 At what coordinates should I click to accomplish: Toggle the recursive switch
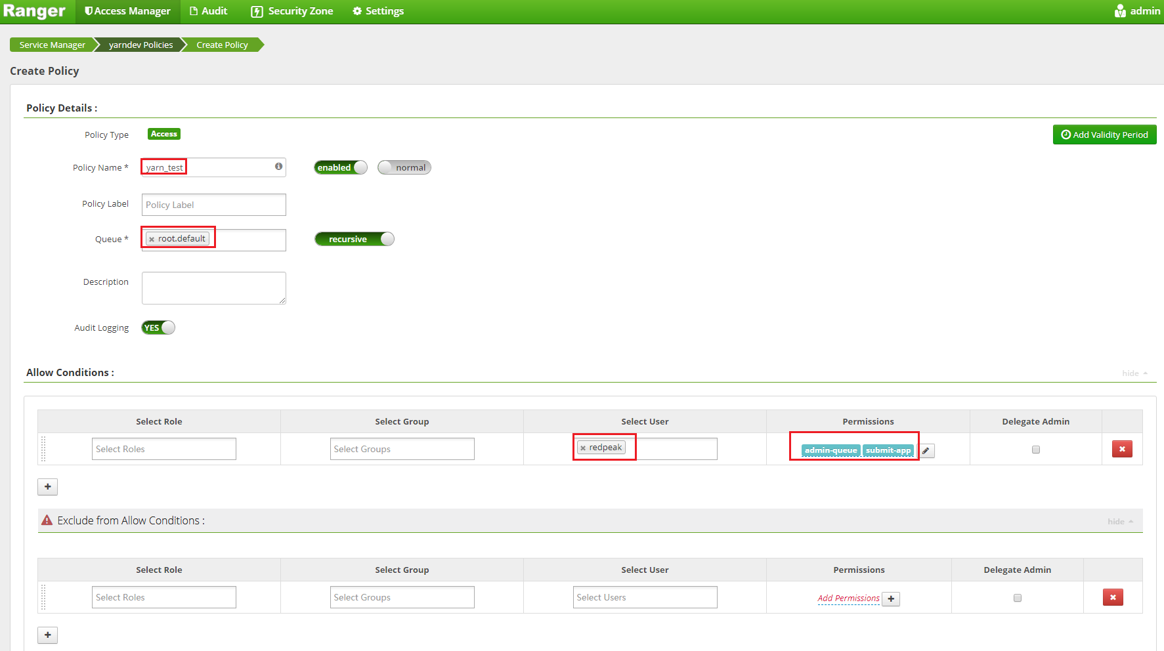point(355,239)
